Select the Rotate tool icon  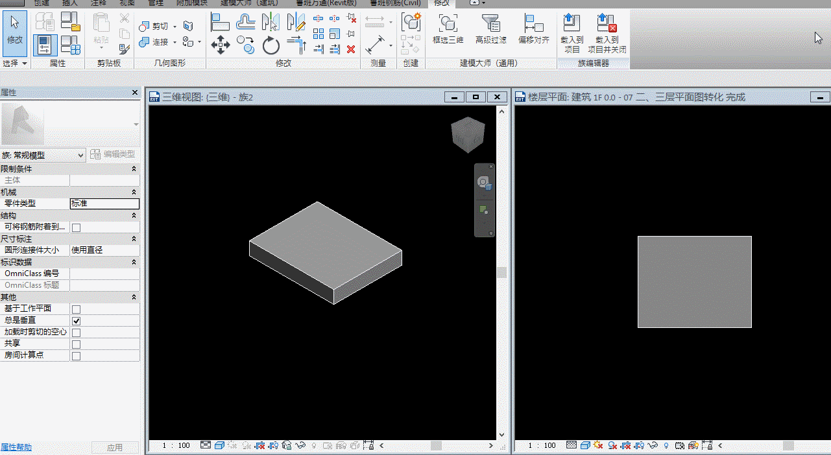[x=271, y=45]
